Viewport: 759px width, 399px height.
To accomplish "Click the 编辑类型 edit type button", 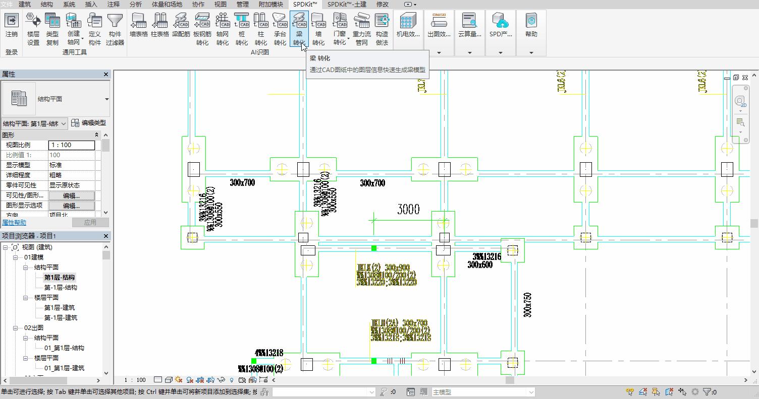I will (89, 123).
